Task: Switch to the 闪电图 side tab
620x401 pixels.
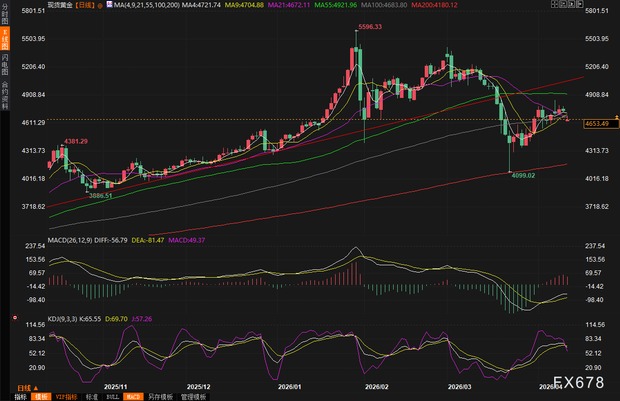Action: coord(5,64)
